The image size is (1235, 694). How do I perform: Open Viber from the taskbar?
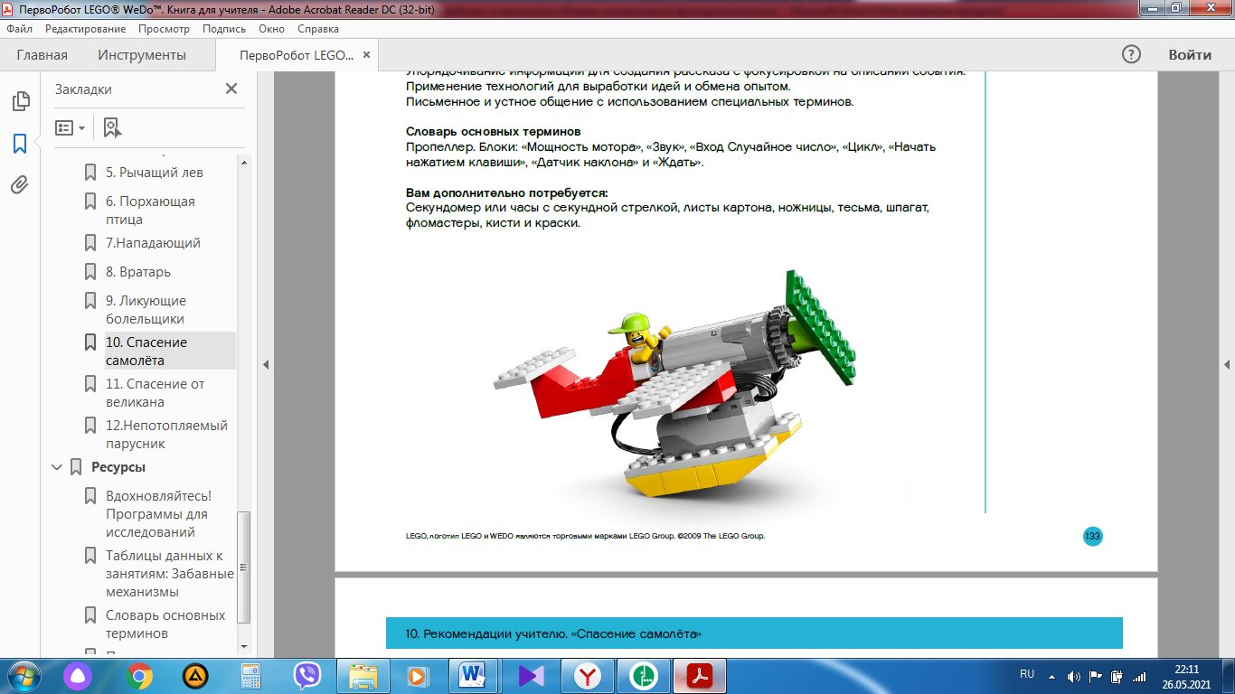pyautogui.click(x=307, y=676)
